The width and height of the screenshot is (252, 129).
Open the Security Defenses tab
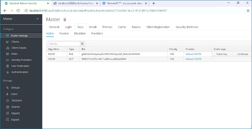point(187,27)
